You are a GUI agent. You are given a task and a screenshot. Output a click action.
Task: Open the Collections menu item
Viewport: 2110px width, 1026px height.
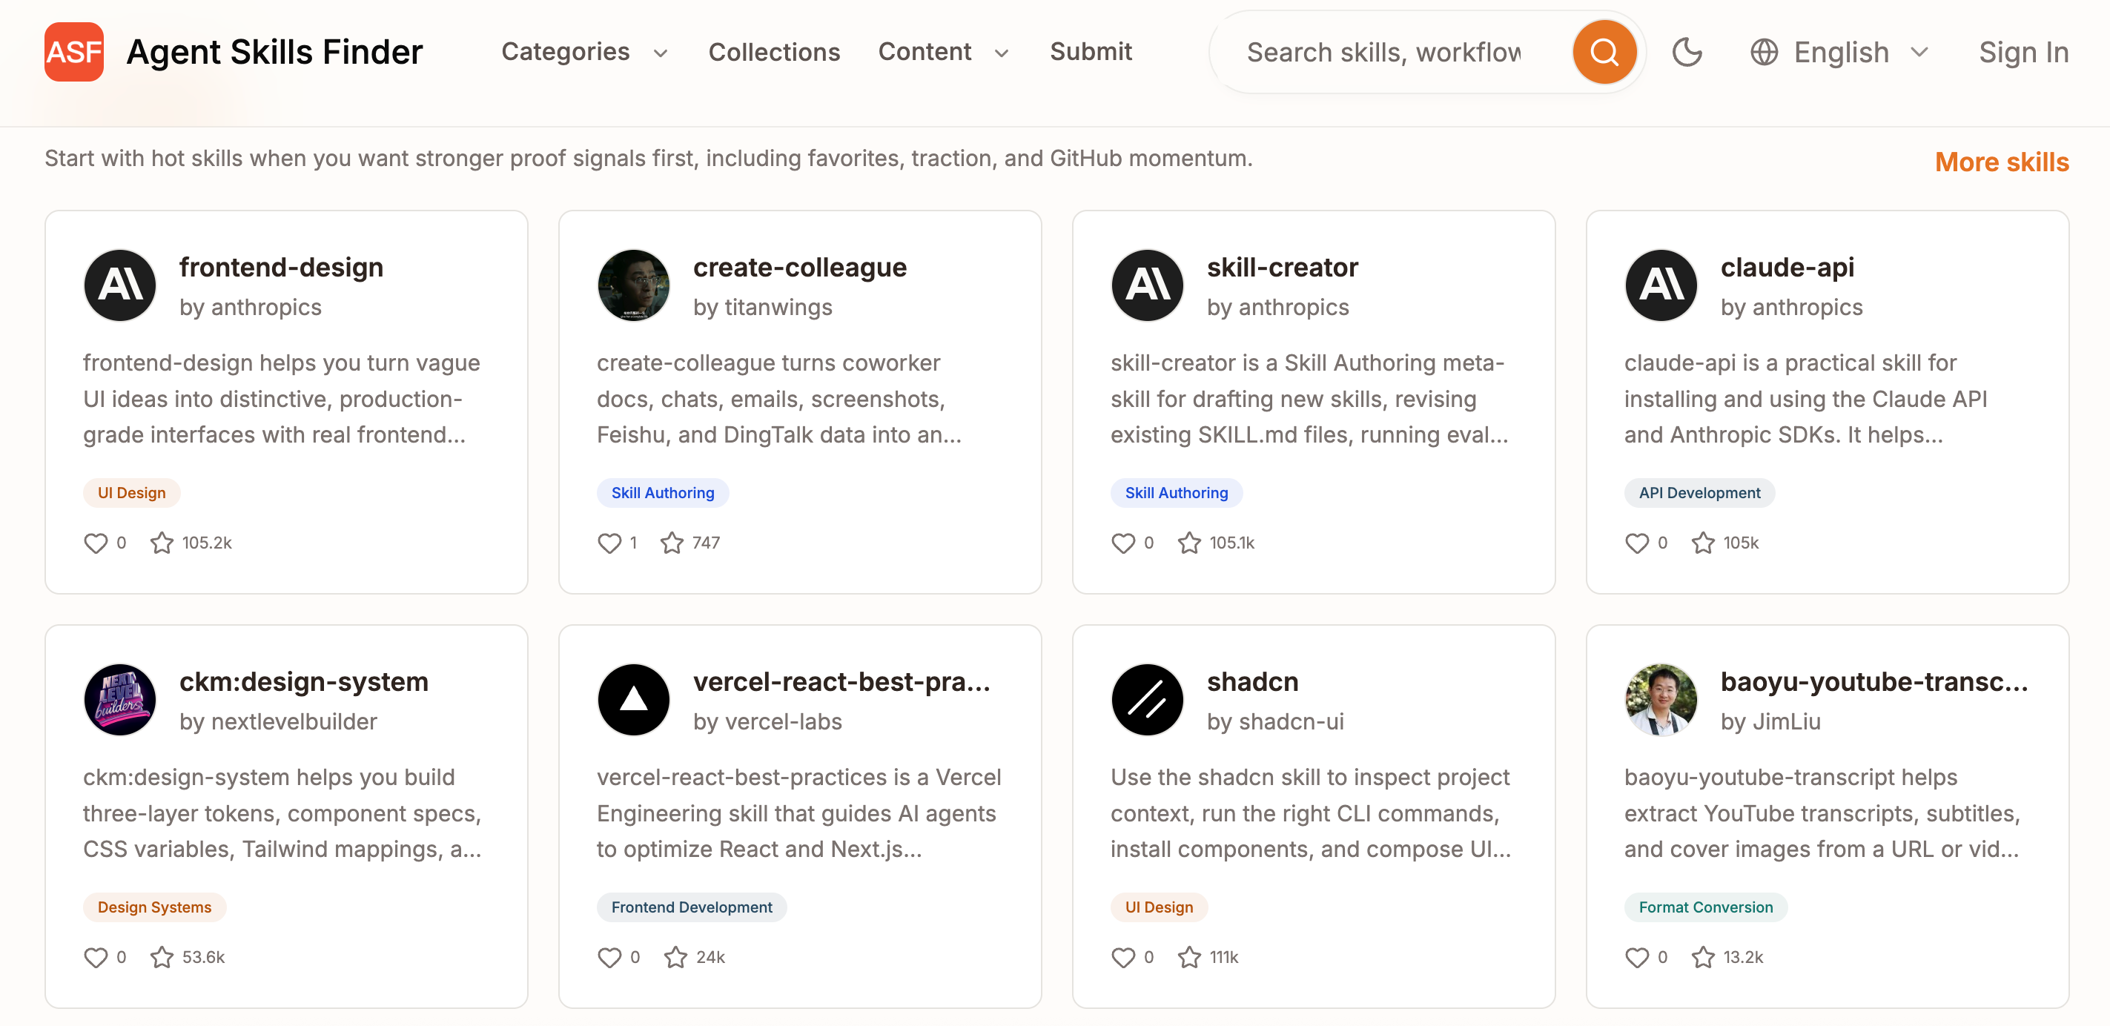(x=774, y=53)
